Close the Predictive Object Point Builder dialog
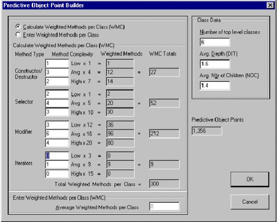This screenshot has width=277, height=222. pyautogui.click(x=270, y=5)
